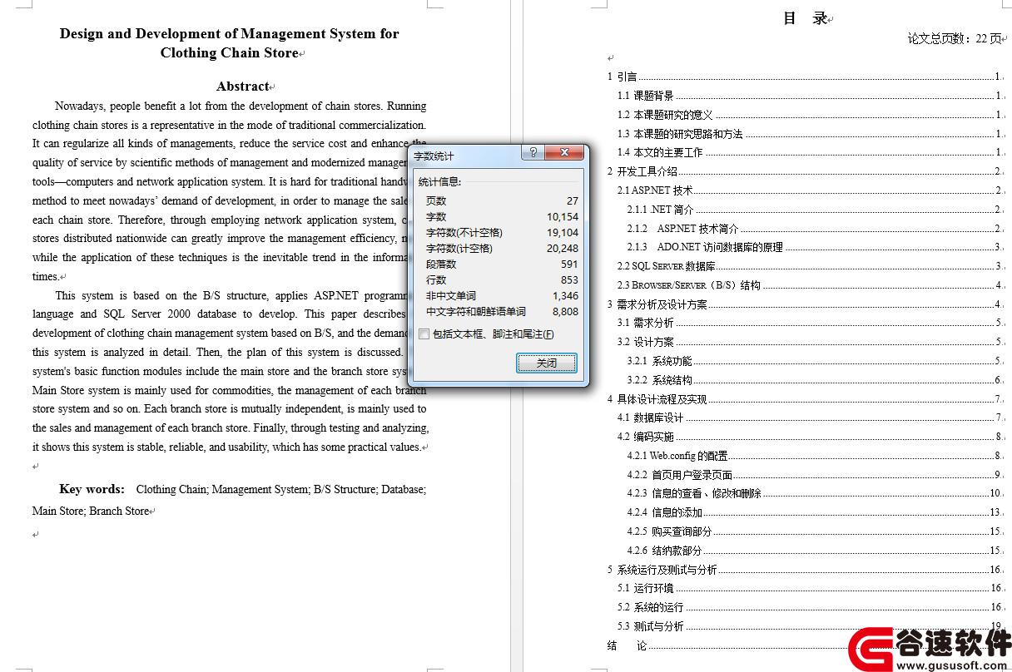
Task: Click the 关闭 button in the word count dialog
Action: click(x=546, y=363)
